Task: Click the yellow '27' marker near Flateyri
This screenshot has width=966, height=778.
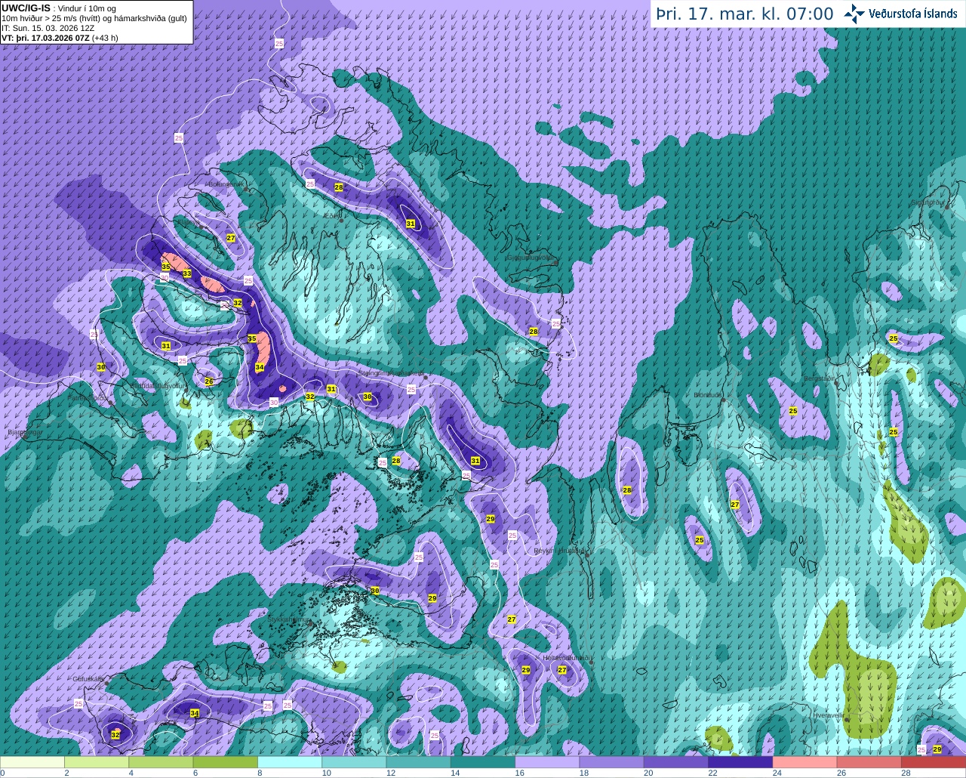Action: (x=231, y=238)
